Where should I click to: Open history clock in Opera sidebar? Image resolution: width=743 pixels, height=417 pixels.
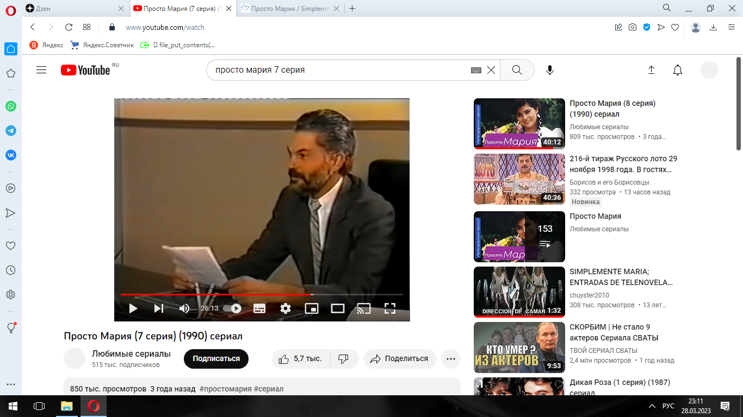10,270
